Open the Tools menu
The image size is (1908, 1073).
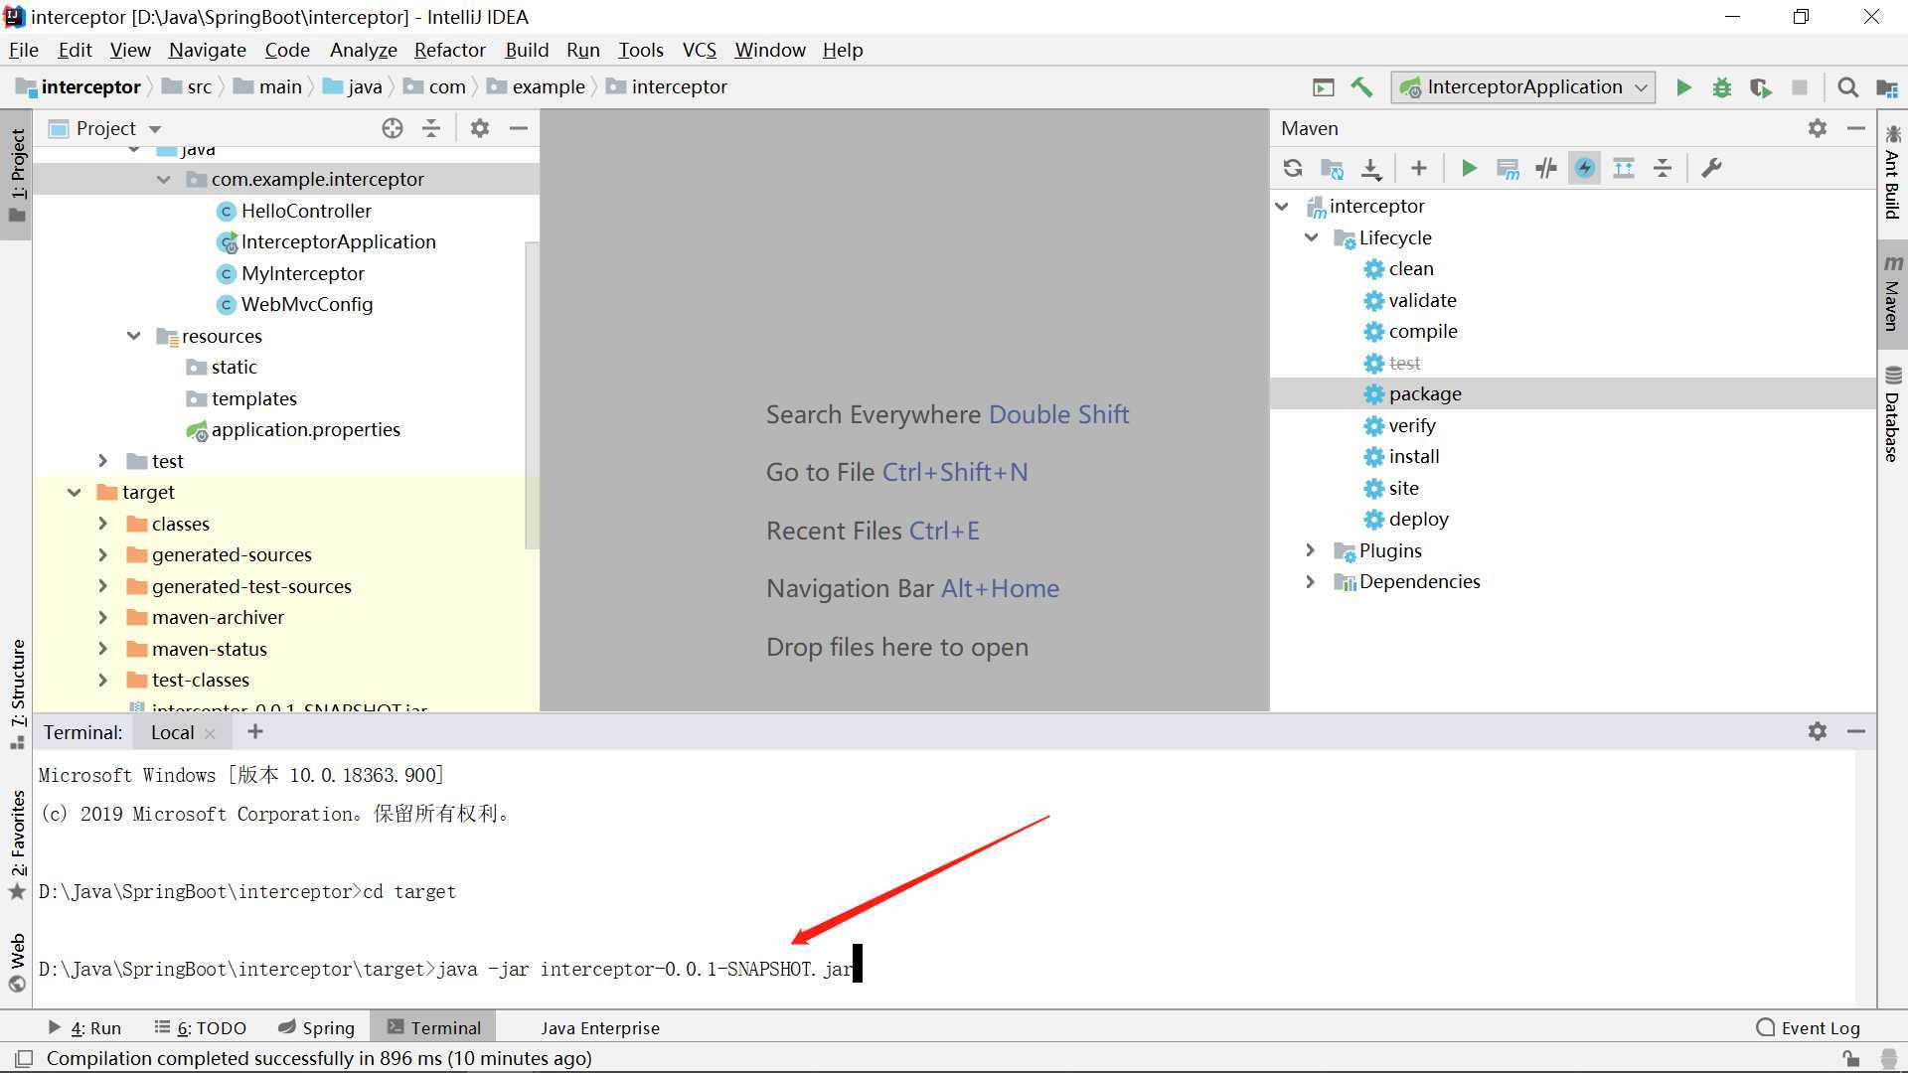pos(640,50)
